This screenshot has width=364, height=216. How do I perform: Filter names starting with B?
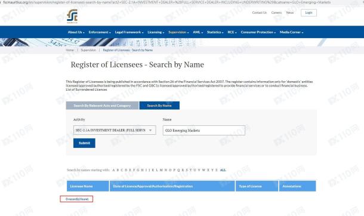pos(118,170)
